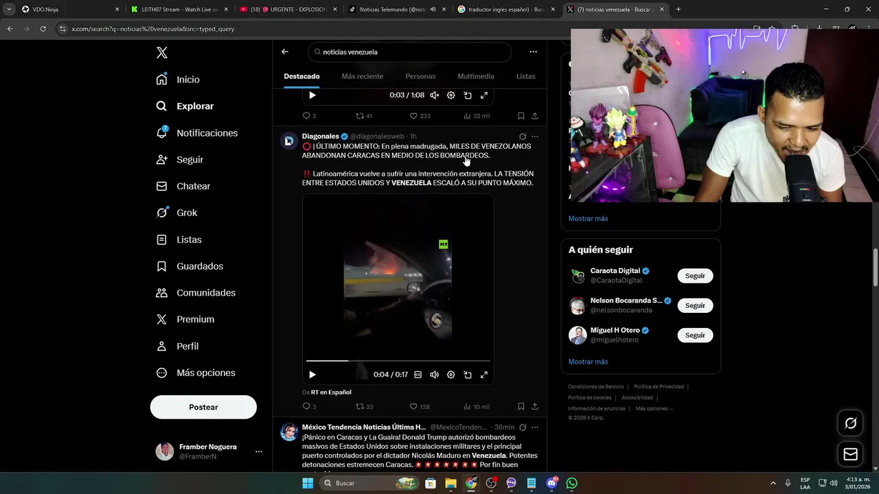
Task: Click the noticias venezuela search field
Action: (409, 52)
